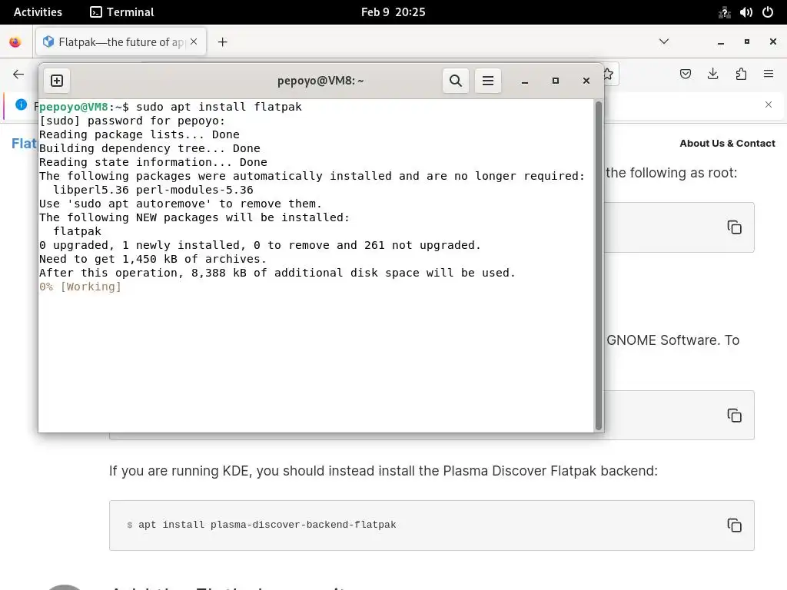The height and width of the screenshot is (590, 787).
Task: Click the terminal vertical scrollbar
Action: [x=598, y=265]
